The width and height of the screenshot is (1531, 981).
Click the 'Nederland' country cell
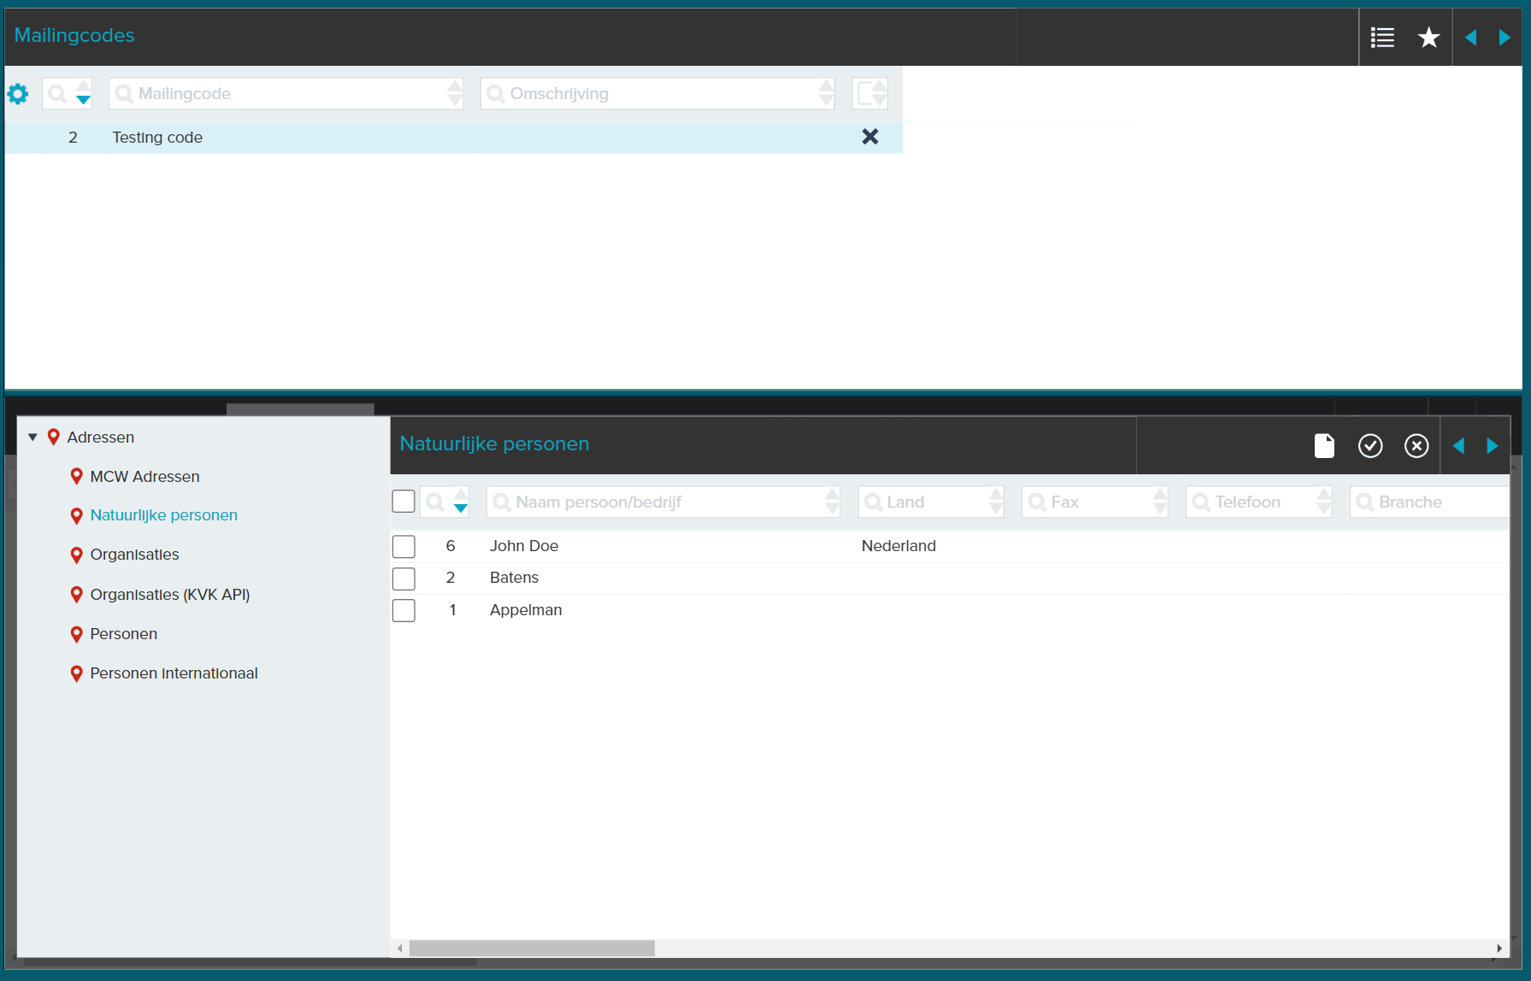pos(898,546)
